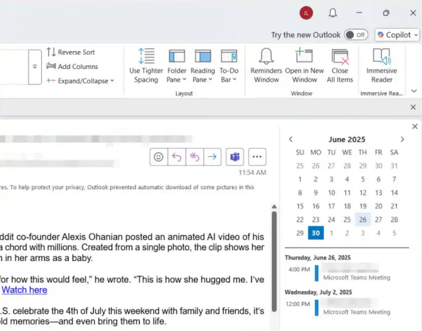The height and width of the screenshot is (331, 422).
Task: Select June 26 on the calendar
Action: tap(363, 219)
